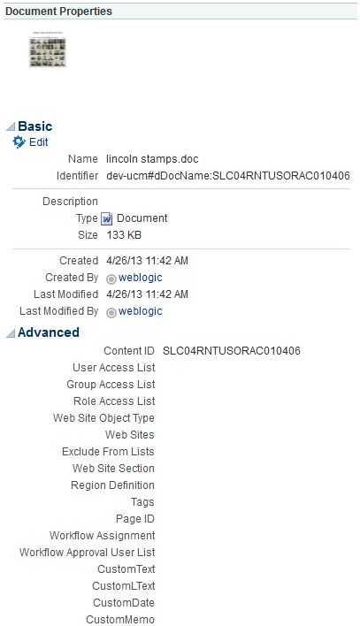The image size is (360, 626).
Task: Click the Edit gear icon
Action: point(19,142)
